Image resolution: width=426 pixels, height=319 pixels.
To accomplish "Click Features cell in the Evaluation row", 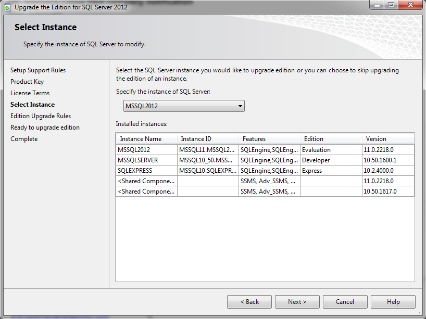I will click(x=270, y=149).
